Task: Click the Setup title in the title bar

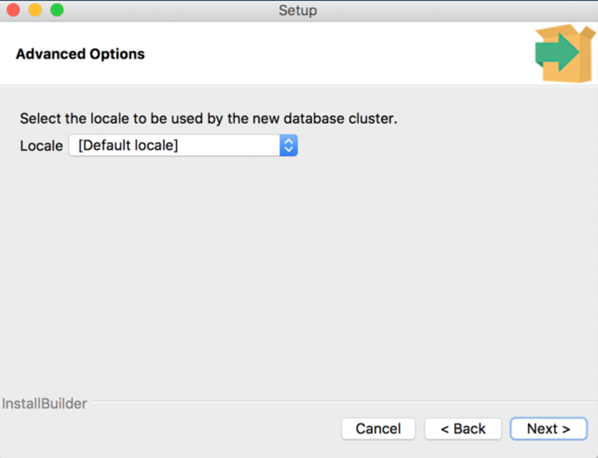Action: click(x=298, y=10)
